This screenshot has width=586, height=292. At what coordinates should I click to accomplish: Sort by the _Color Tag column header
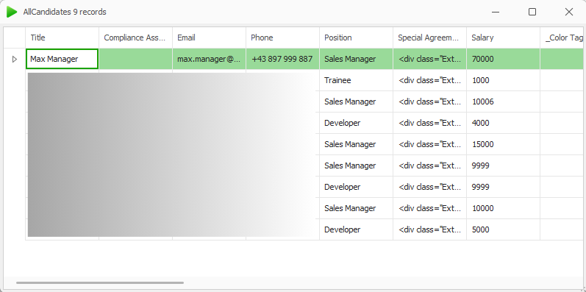(x=562, y=38)
